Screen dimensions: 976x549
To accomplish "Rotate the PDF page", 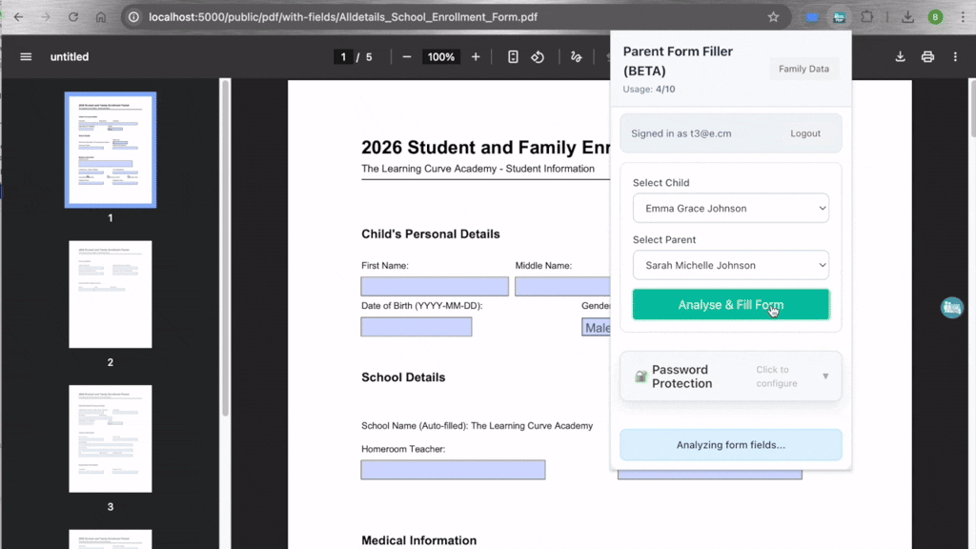I will pyautogui.click(x=538, y=56).
